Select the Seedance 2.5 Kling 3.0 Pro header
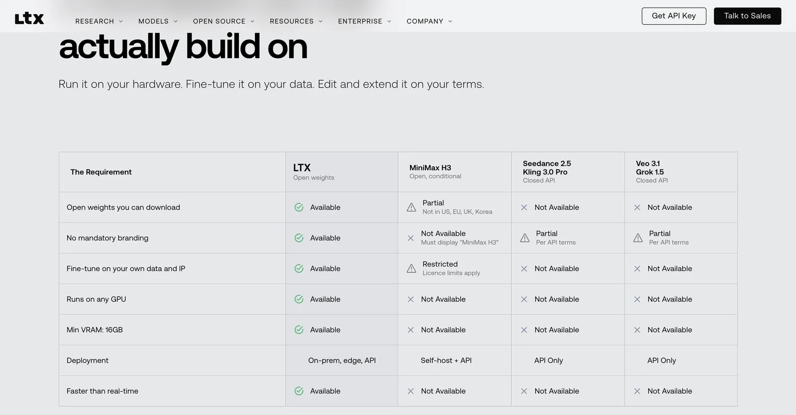The image size is (796, 415). click(568, 172)
